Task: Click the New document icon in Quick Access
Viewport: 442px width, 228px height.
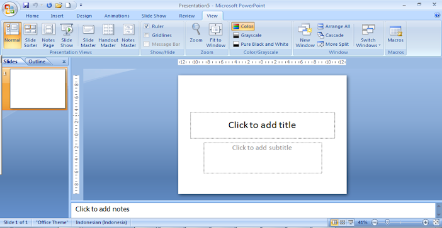Action: pyautogui.click(x=68, y=6)
